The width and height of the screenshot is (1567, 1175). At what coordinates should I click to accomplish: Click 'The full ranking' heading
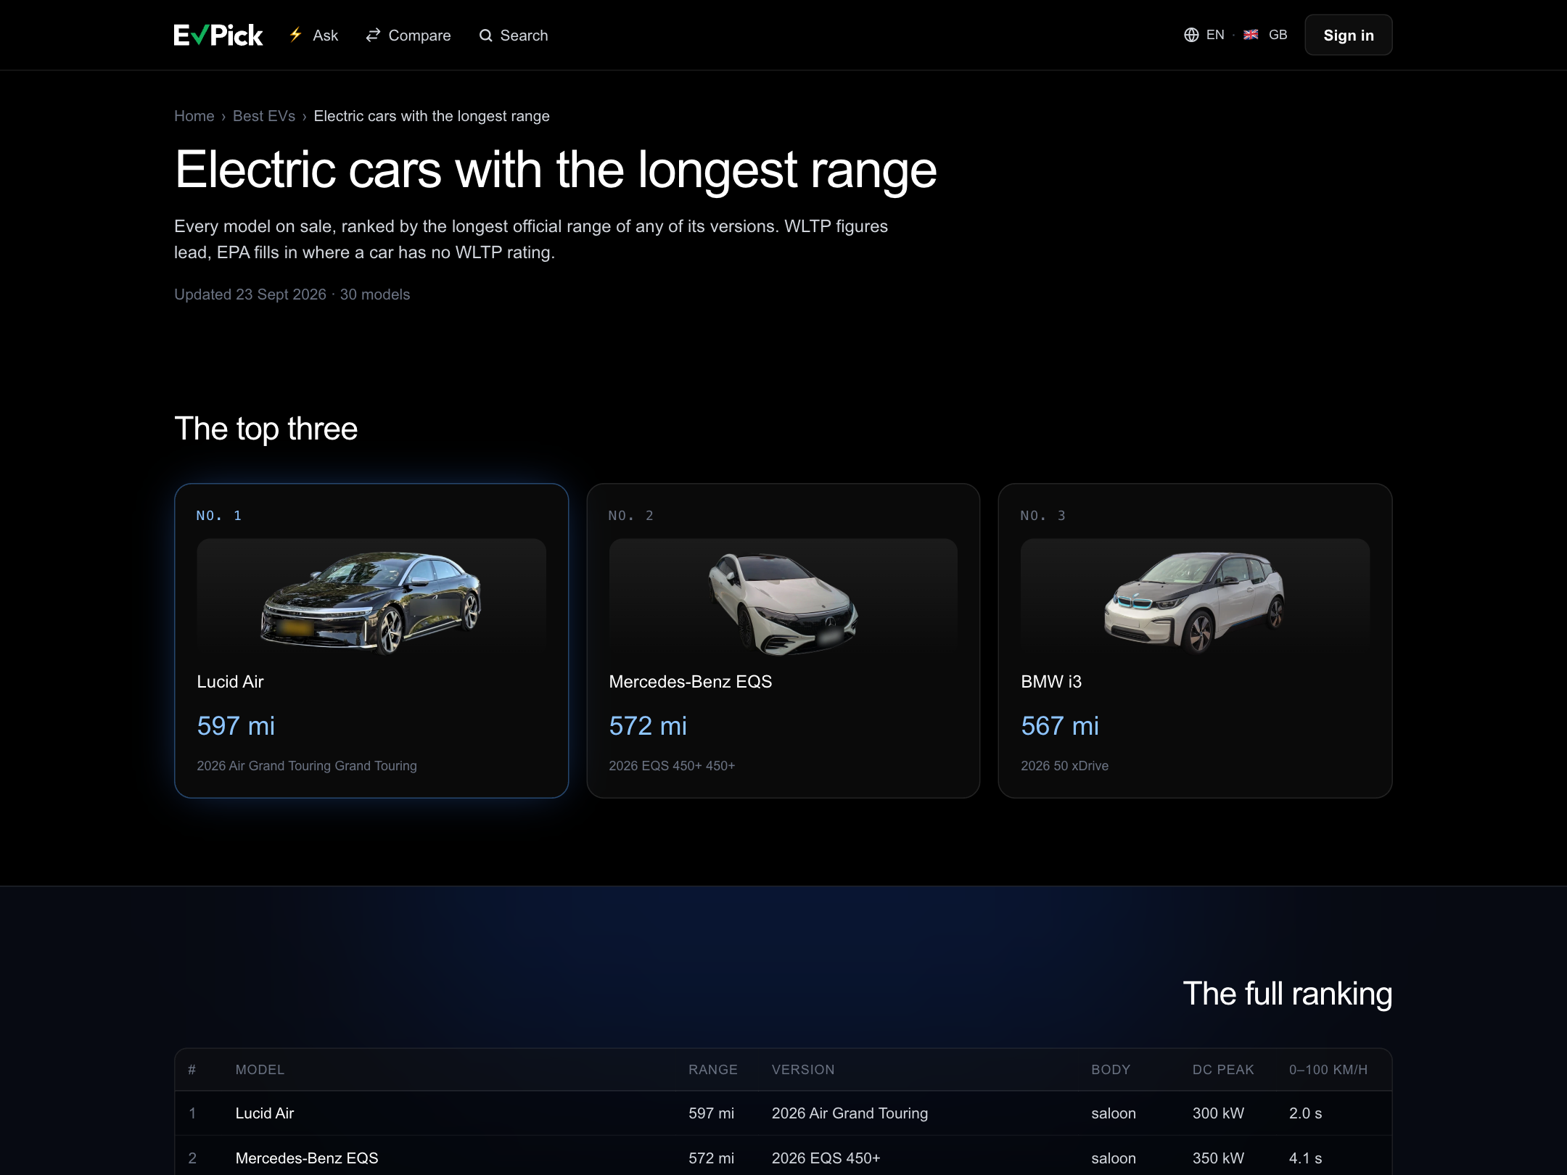pyautogui.click(x=1288, y=994)
